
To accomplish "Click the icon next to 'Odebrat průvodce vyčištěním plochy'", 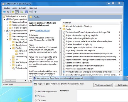I will (x=64, y=38).
